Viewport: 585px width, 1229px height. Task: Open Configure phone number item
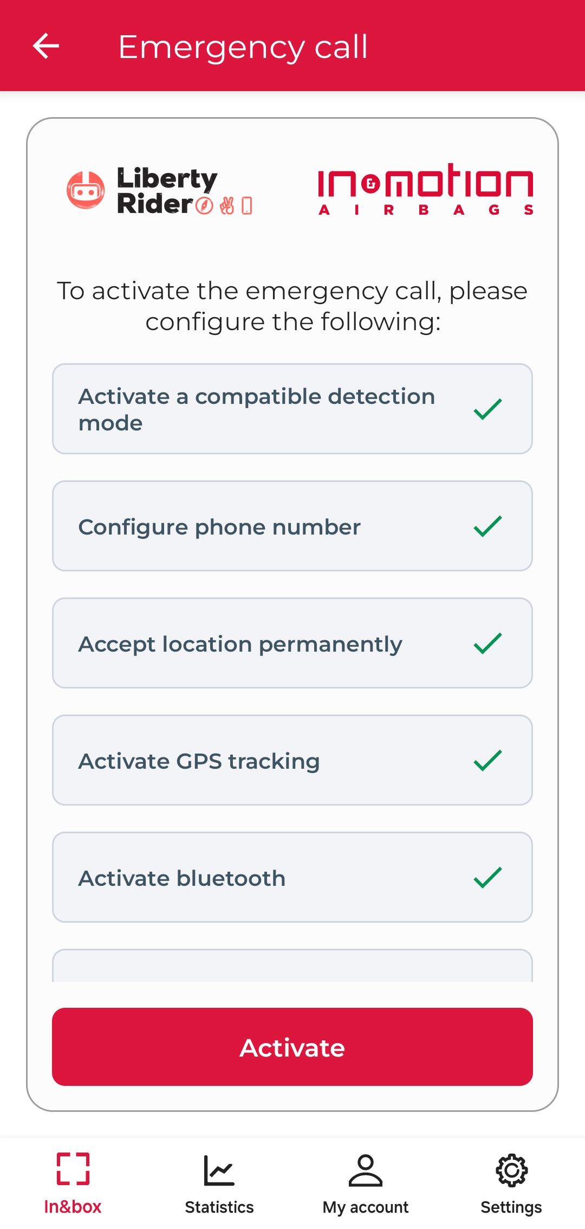tap(219, 527)
